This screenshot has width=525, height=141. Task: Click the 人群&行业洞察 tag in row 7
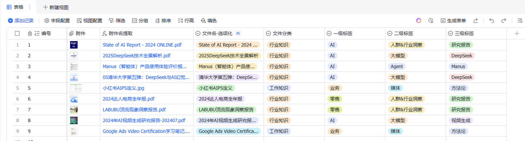(407, 110)
